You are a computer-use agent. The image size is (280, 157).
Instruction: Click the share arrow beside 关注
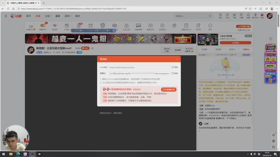[92, 48]
